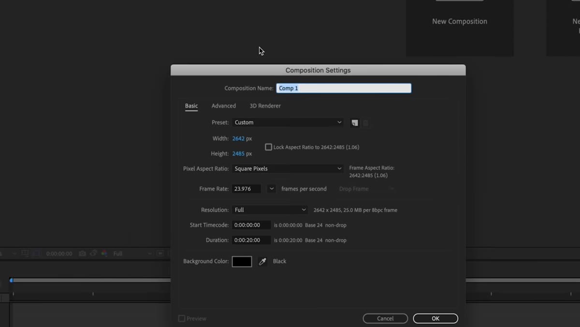Click the viewer snapshot camera icon
580x327 pixels.
click(x=83, y=253)
